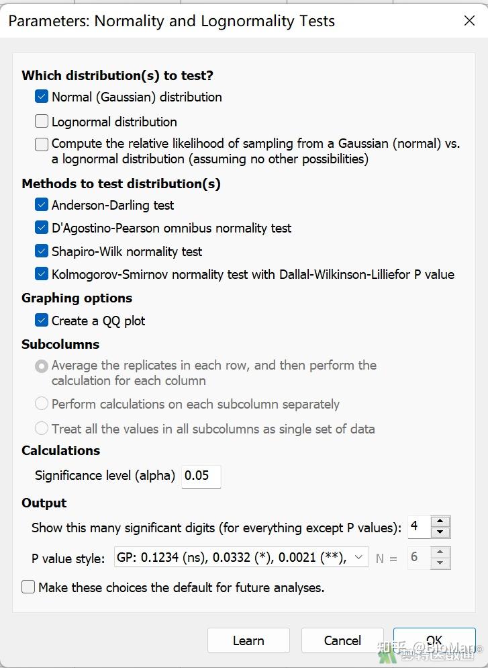Screen dimensions: 488x668
Task: Confirm the settings with OK
Action: click(x=434, y=640)
